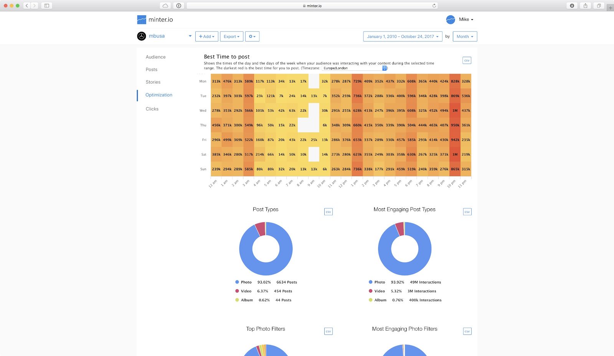Image resolution: width=614 pixels, height=356 pixels.
Task: Download CSV for Top Photo Filters
Action: coord(328,331)
